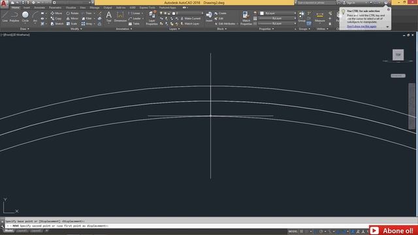Image resolution: width=418 pixels, height=235 pixels.
Task: Expand the Groups panel
Action: coord(304,29)
